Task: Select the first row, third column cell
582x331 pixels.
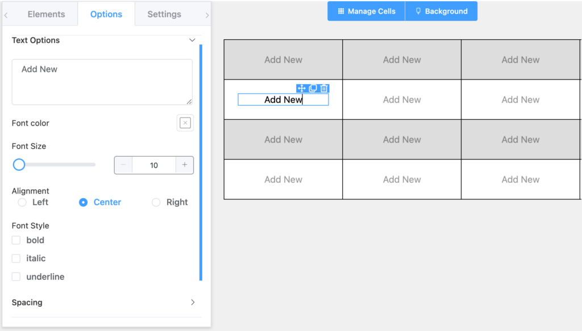Action: pos(521,60)
